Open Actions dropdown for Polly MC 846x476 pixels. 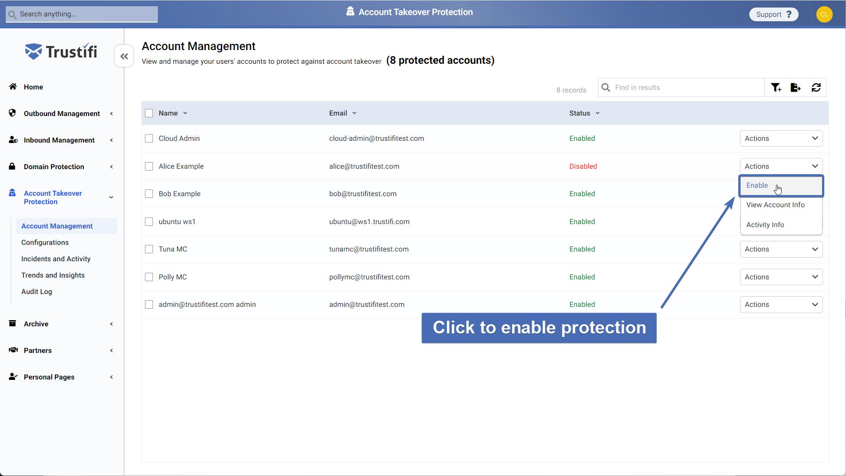(781, 277)
